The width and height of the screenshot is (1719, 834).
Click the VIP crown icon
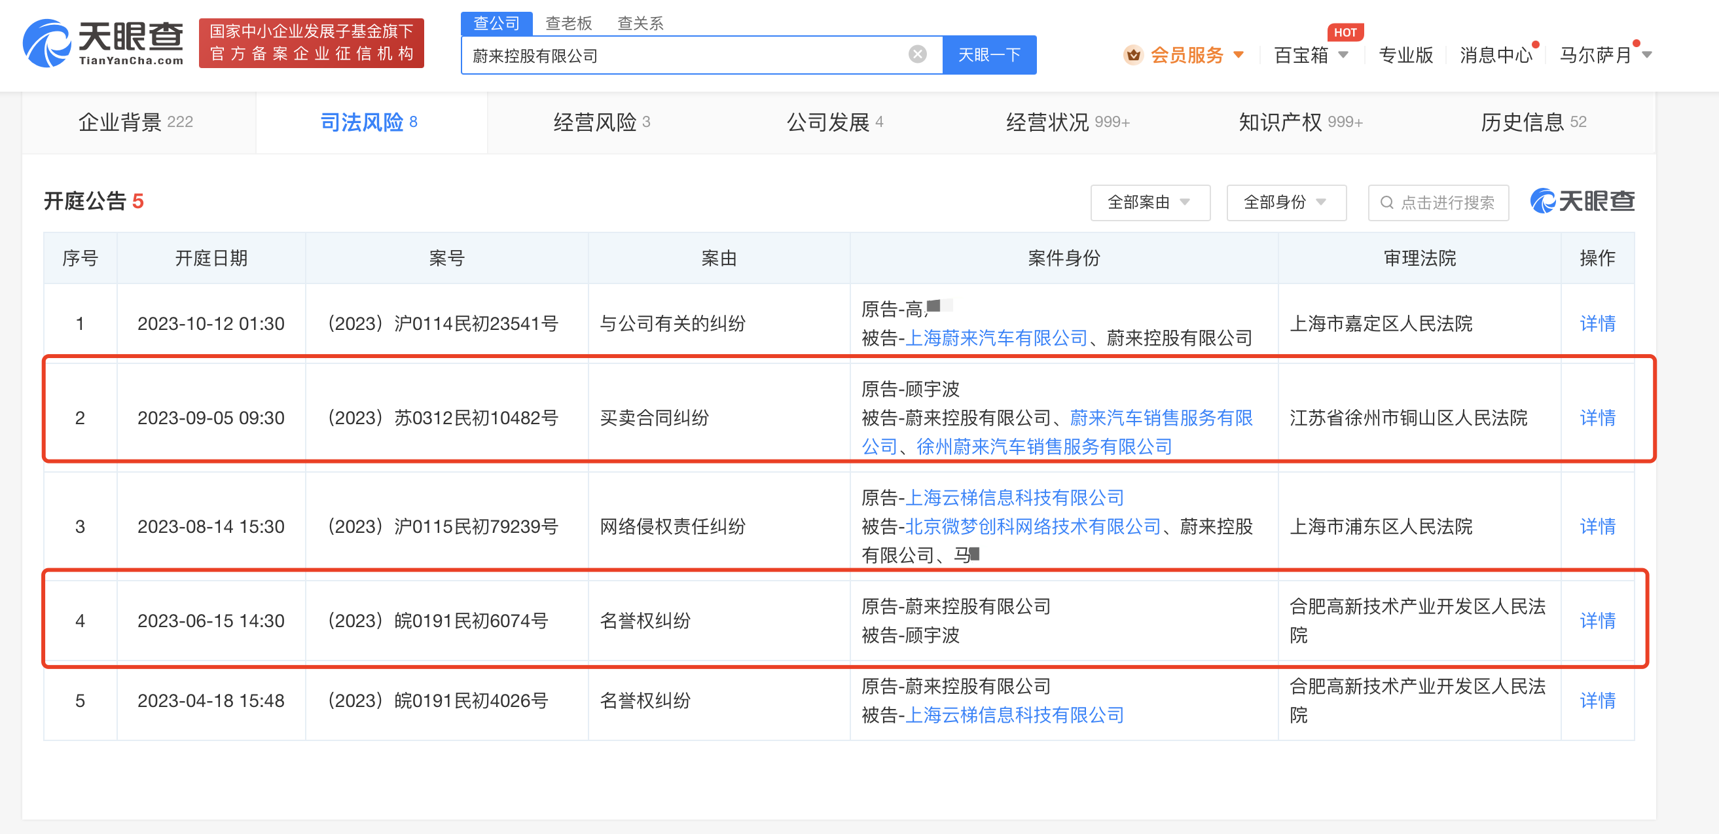coord(1133,55)
